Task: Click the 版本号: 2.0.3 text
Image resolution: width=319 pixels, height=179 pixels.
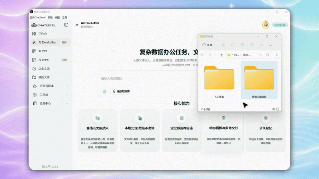Action: (50, 167)
